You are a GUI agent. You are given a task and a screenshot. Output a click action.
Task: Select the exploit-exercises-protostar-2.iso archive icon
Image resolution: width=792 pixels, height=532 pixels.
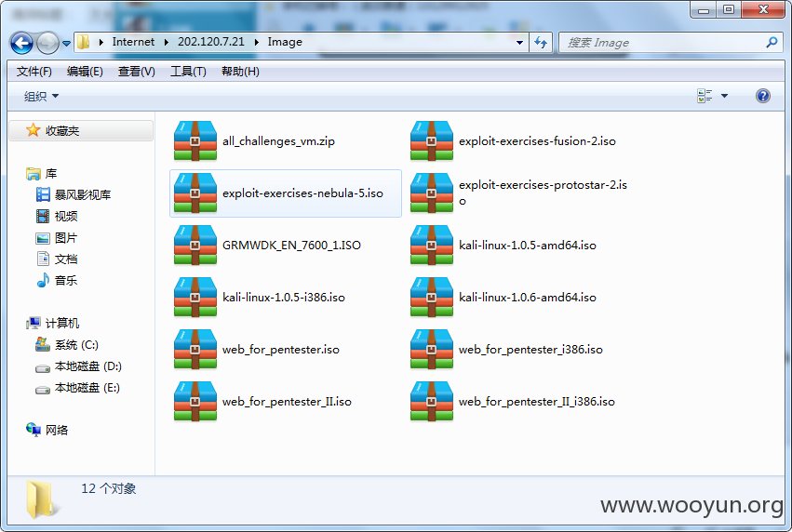pyautogui.click(x=432, y=193)
